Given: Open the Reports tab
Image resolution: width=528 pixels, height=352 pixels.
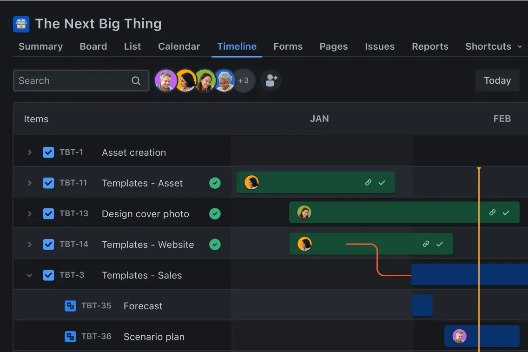Looking at the screenshot, I should (430, 46).
